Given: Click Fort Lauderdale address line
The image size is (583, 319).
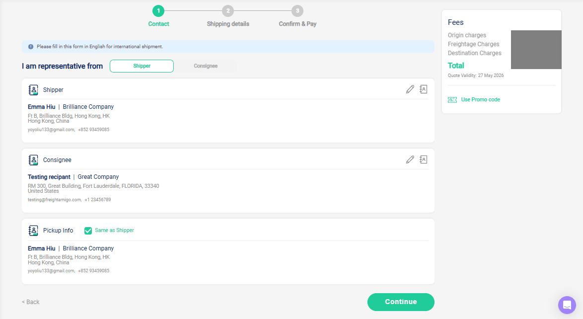Looking at the screenshot, I should (93, 186).
